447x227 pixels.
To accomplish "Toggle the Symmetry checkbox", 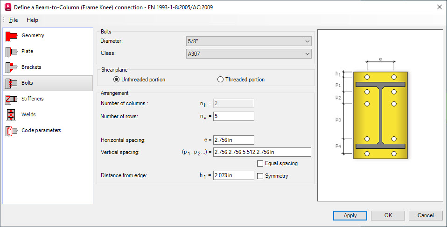I will [260, 176].
